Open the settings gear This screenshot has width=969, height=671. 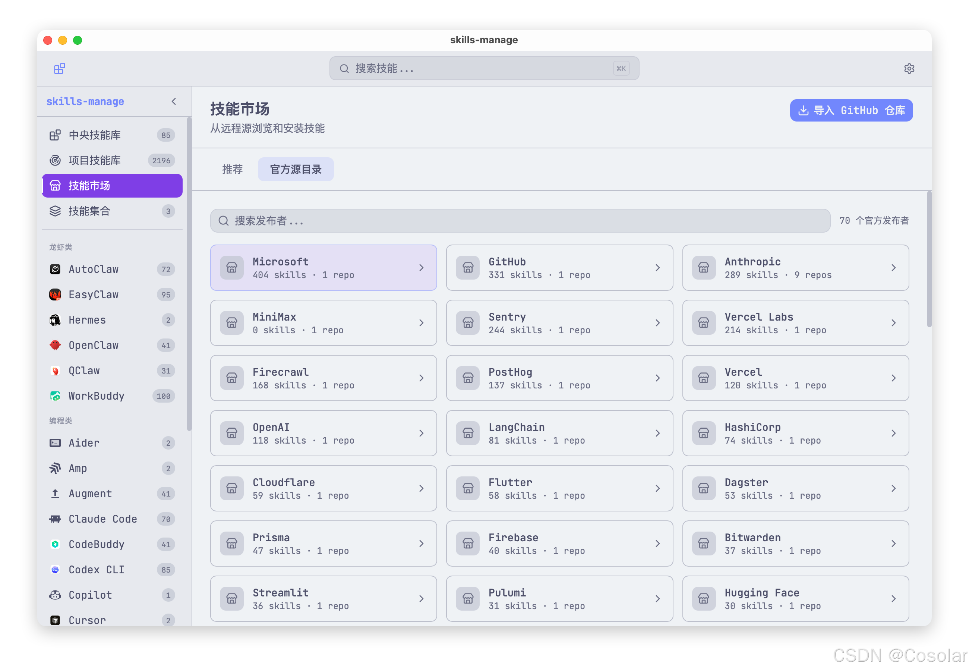tap(909, 69)
